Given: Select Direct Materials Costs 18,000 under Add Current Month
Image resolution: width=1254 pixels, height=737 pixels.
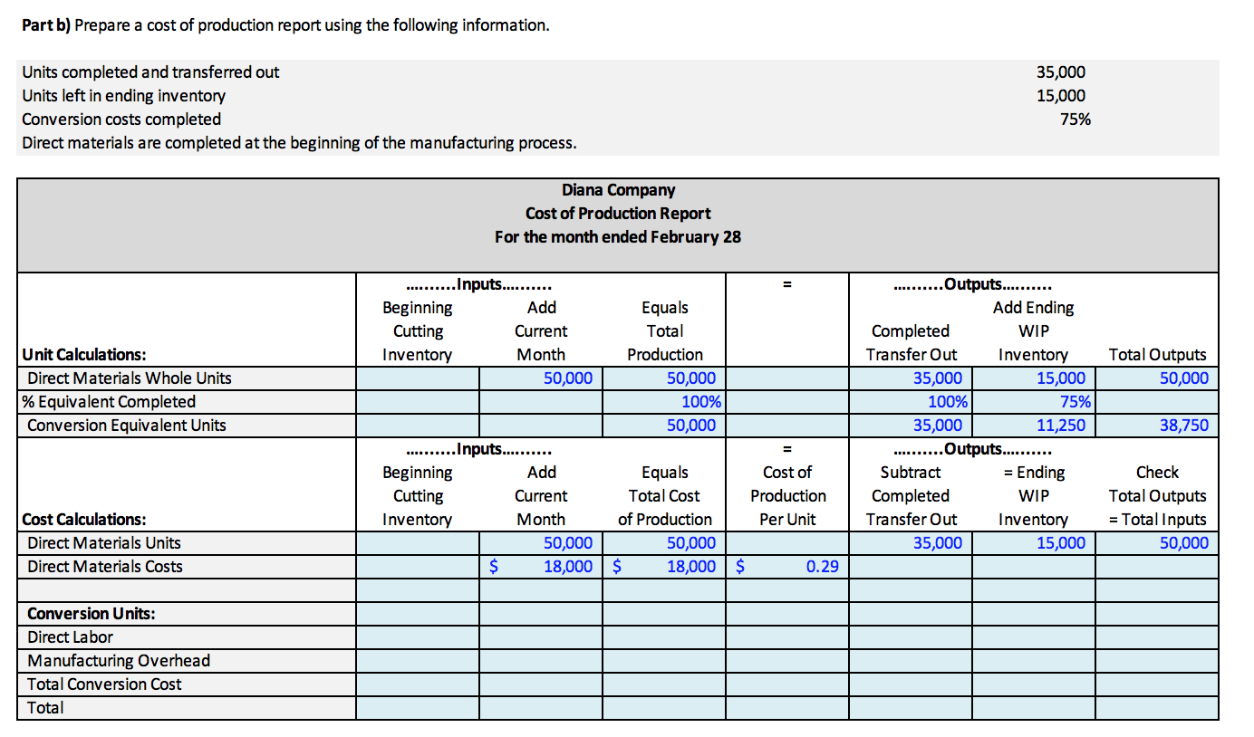Looking at the screenshot, I should [541, 567].
